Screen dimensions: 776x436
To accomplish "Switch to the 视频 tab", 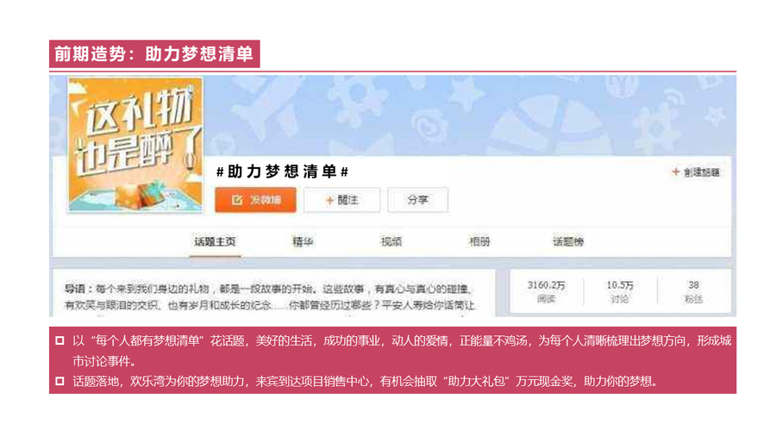I will click(x=391, y=242).
